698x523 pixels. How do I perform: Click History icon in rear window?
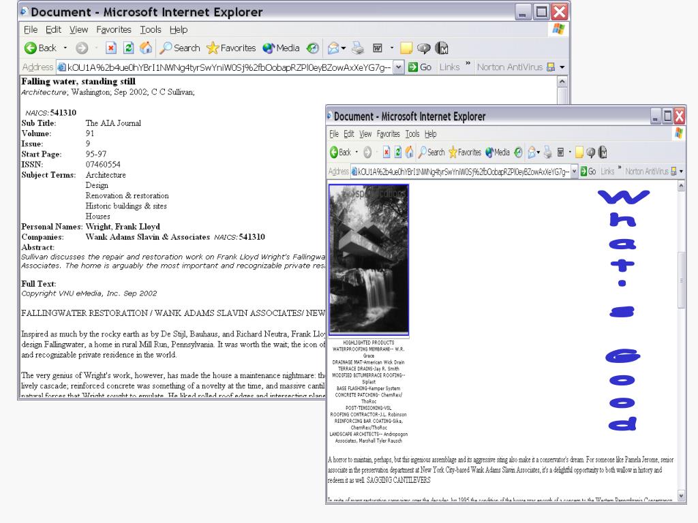click(x=313, y=48)
